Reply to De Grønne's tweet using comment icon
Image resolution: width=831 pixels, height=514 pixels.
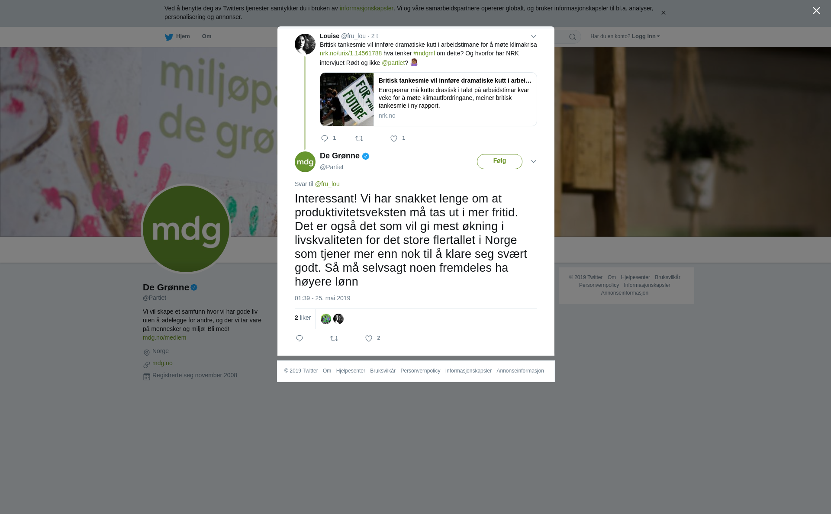tap(300, 338)
